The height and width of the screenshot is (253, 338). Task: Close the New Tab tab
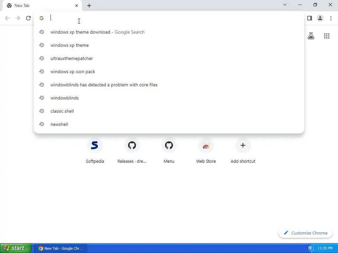[x=77, y=6]
